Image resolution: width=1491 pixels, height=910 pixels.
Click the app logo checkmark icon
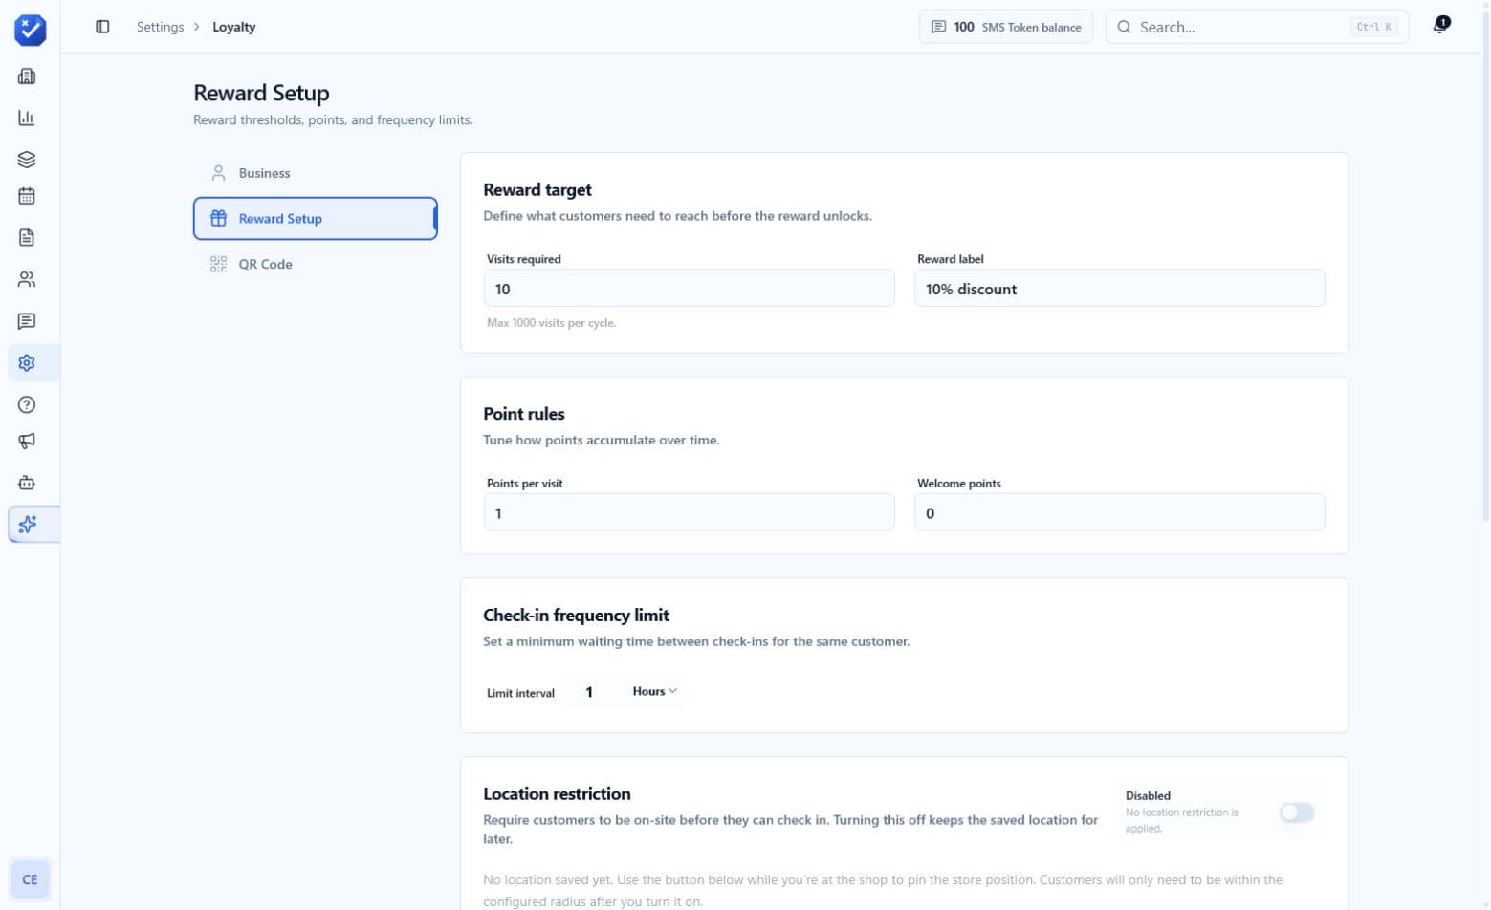pos(30,30)
